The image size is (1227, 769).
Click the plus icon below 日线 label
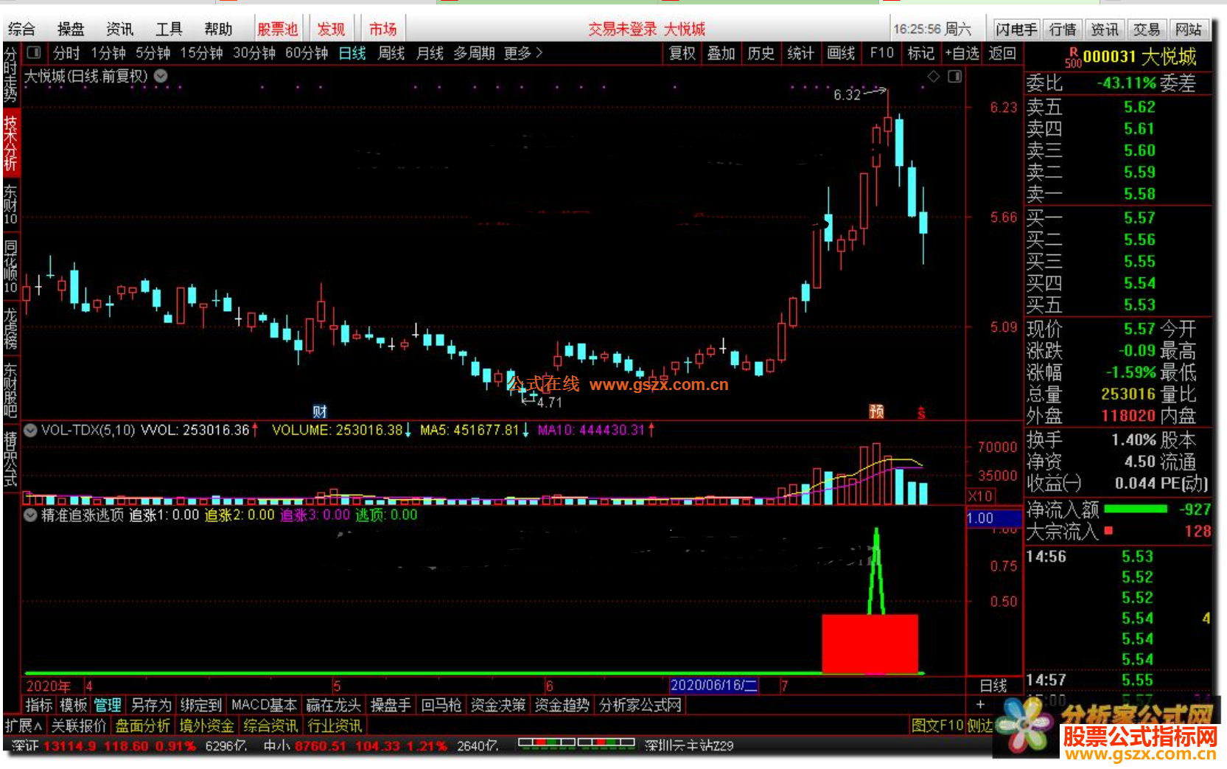click(x=980, y=705)
